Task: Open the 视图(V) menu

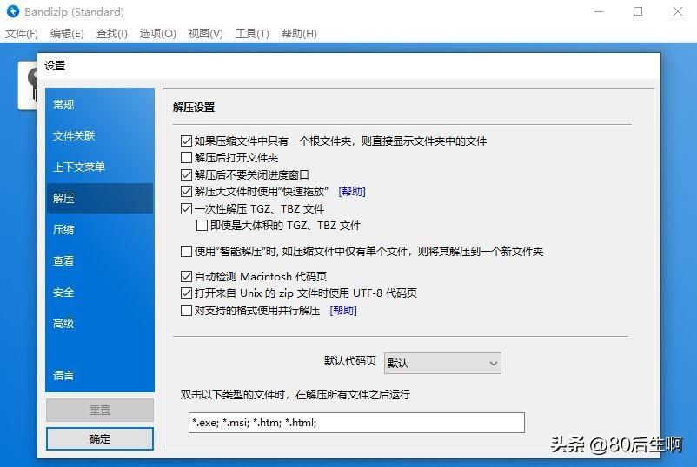Action: 205,34
